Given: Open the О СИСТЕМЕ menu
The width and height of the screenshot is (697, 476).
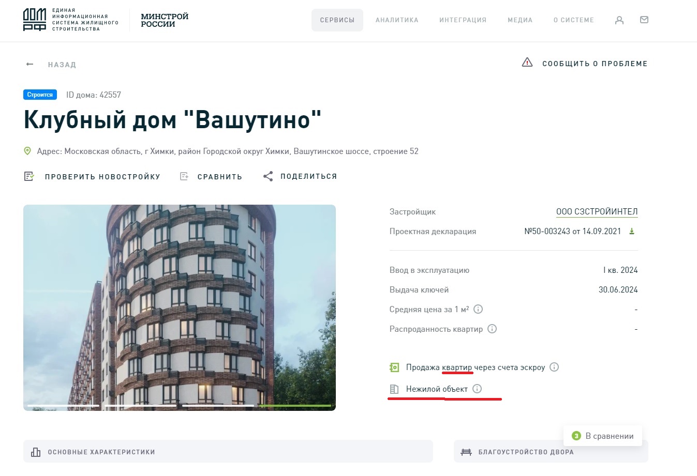Looking at the screenshot, I should pos(574,20).
